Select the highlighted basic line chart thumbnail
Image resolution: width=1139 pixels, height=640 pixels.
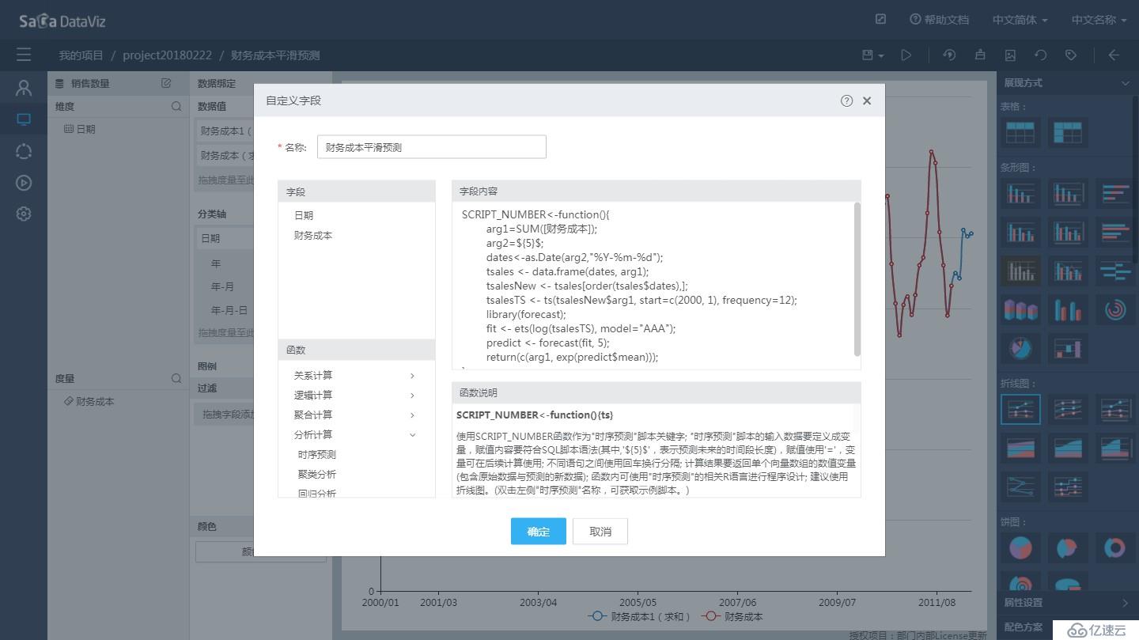(x=1020, y=409)
